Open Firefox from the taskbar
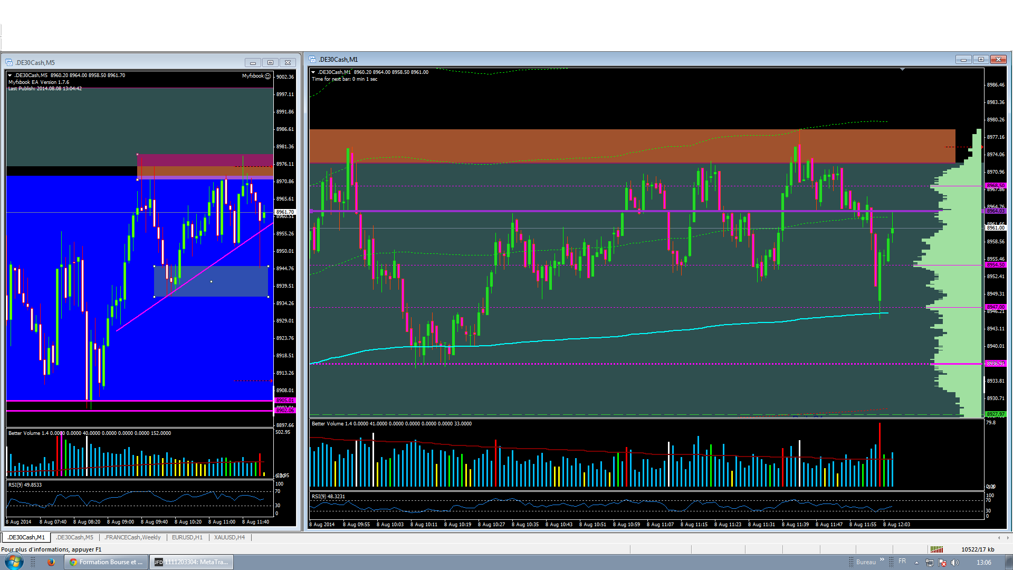 tap(51, 562)
